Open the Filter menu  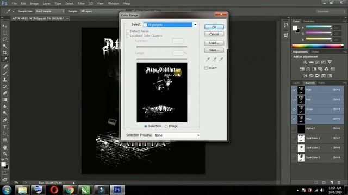81,4
